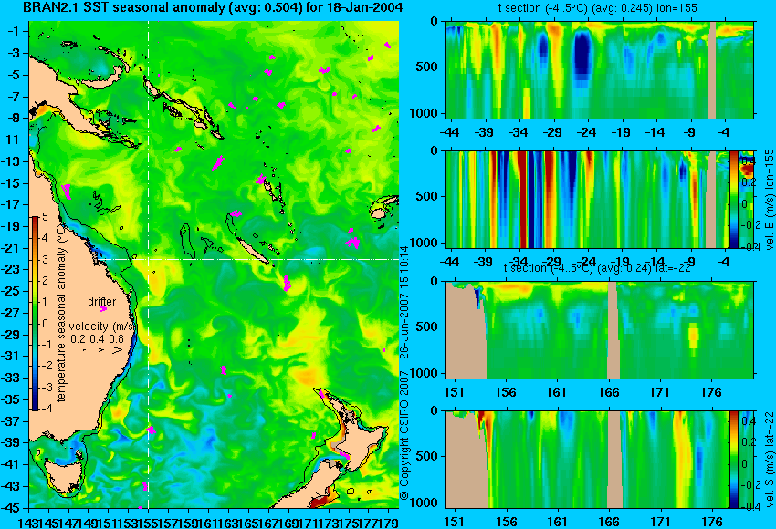
Task: Click the 'vel. S (m/s) lat=-22' axis label
Action: (x=769, y=460)
